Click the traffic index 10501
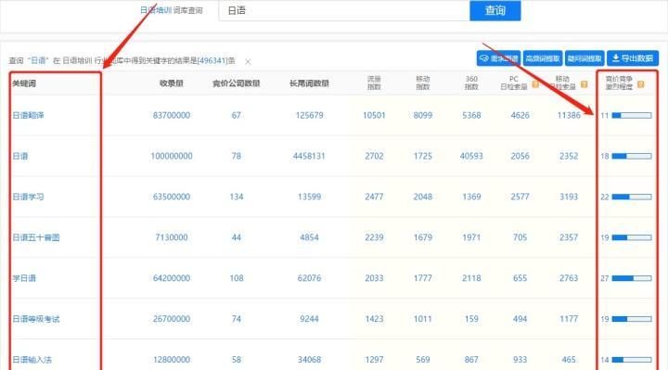 point(374,115)
